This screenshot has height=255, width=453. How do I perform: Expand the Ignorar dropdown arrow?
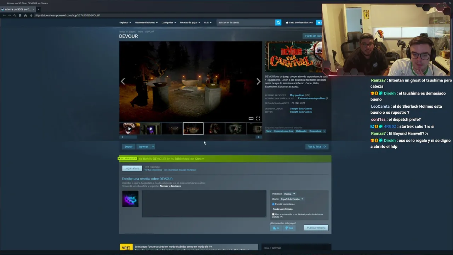click(x=153, y=147)
